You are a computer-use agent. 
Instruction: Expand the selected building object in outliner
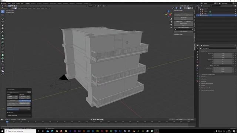199,16
